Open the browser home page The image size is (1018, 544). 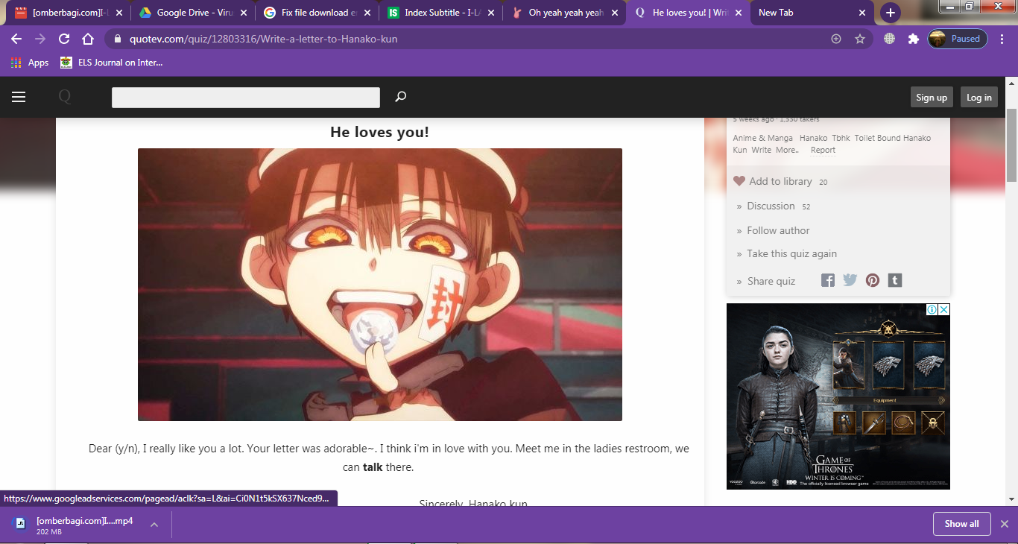coord(88,39)
